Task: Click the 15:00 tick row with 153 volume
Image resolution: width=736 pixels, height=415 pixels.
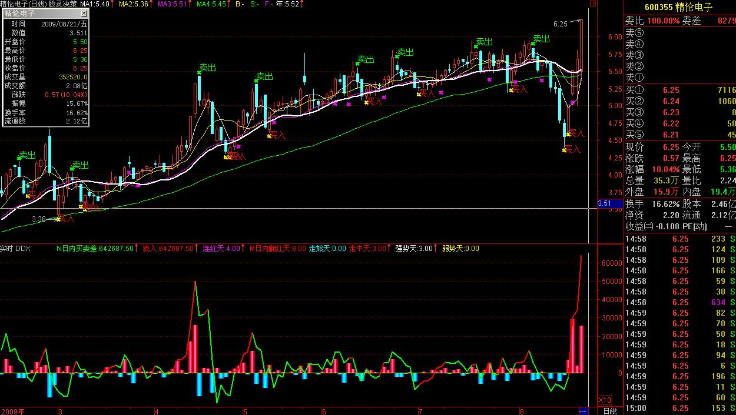Action: [x=680, y=408]
